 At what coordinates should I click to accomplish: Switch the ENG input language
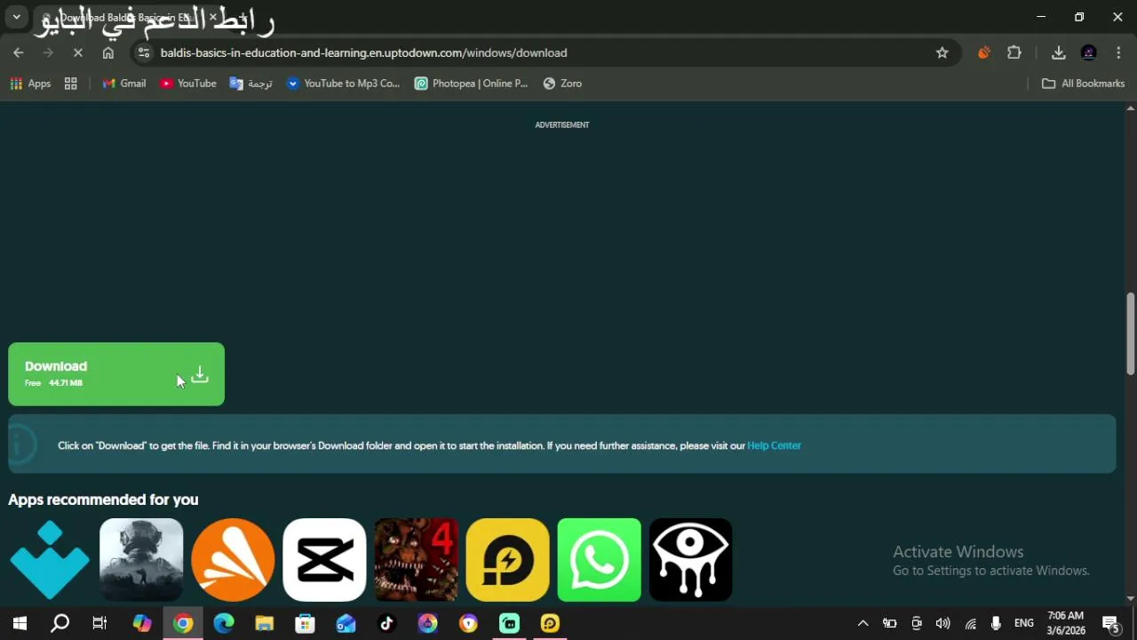pos(1024,623)
